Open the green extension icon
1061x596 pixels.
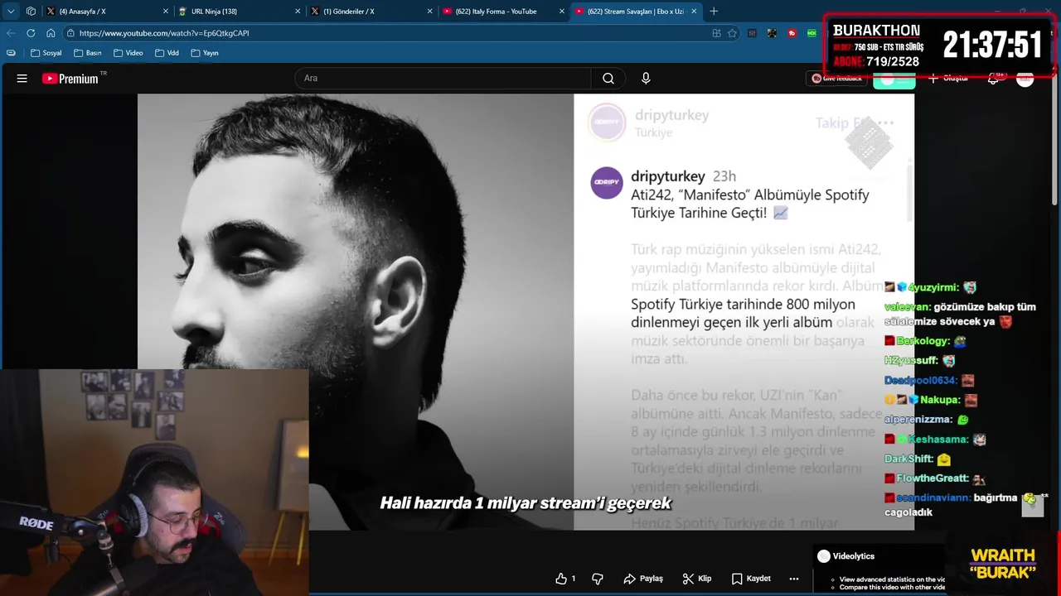point(811,33)
